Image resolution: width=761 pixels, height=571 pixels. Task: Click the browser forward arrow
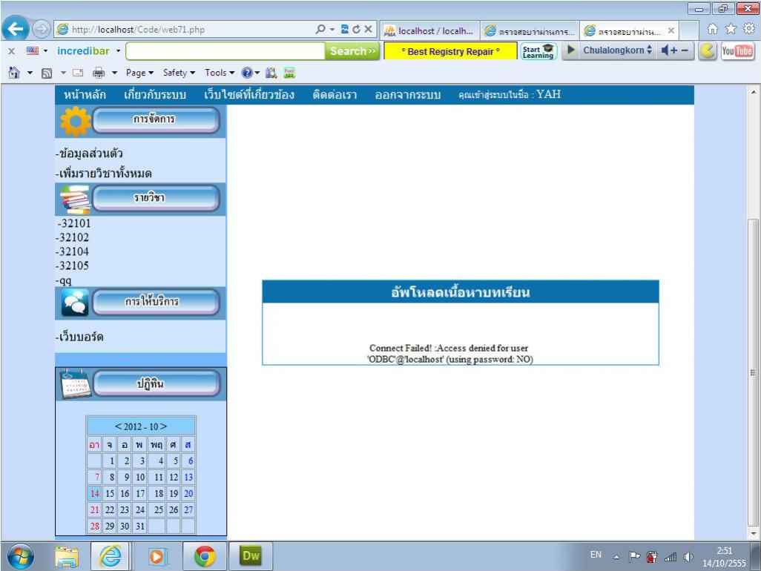pyautogui.click(x=42, y=29)
